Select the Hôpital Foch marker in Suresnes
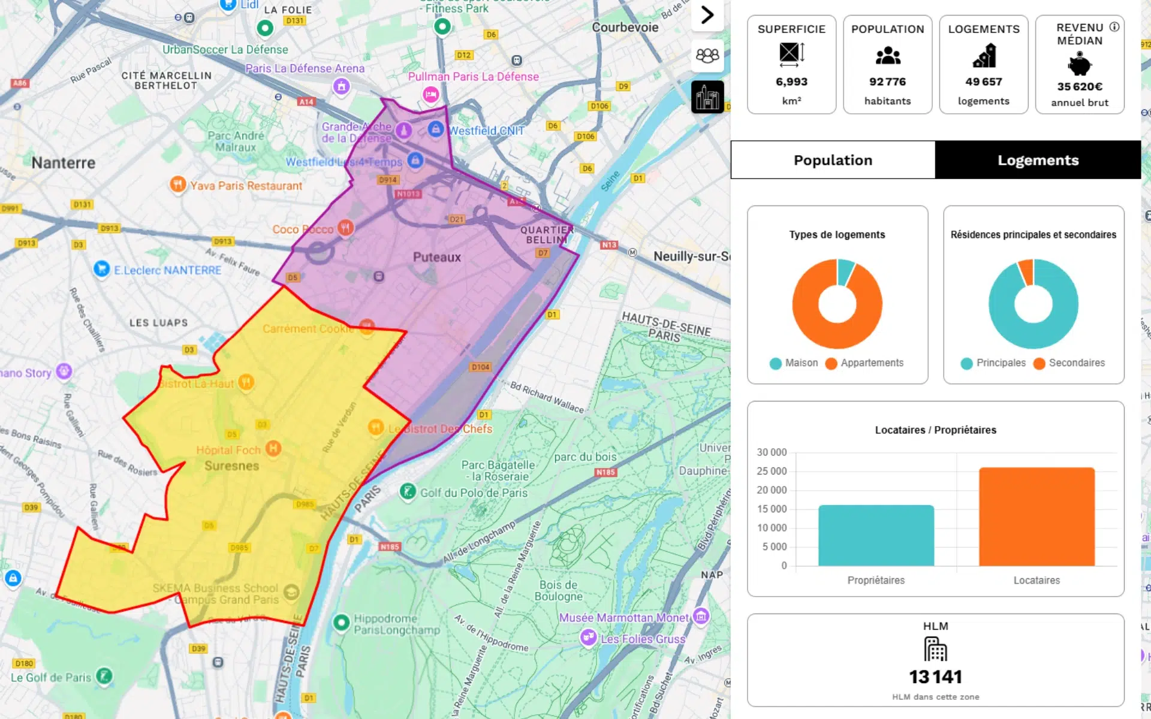 tap(273, 449)
